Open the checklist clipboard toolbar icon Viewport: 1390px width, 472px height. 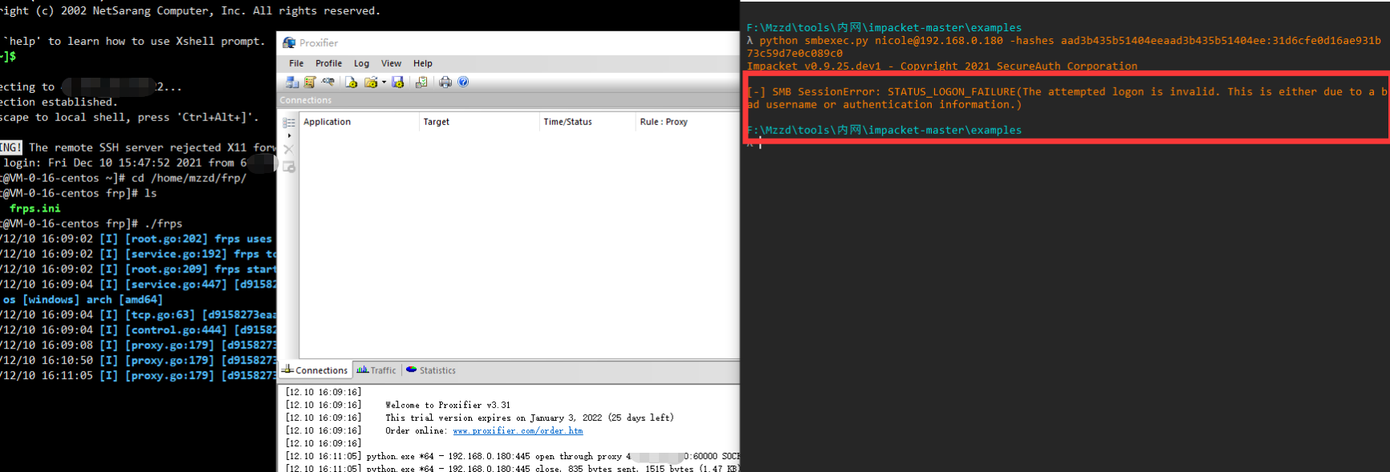[x=421, y=82]
